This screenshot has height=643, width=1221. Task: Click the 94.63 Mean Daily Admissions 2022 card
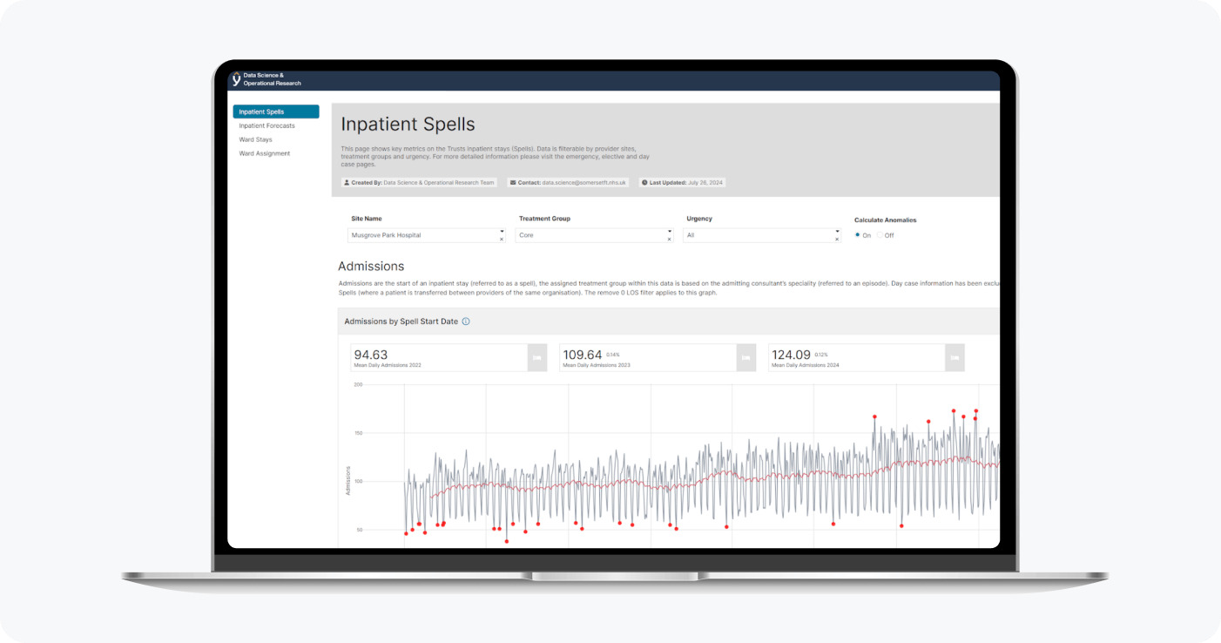tap(449, 357)
